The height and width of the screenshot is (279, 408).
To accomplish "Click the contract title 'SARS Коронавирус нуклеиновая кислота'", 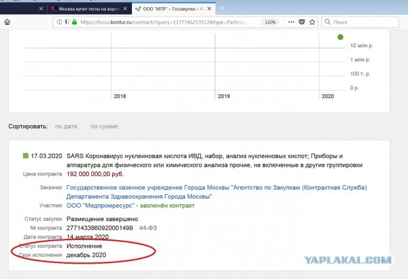I will [x=214, y=160].
